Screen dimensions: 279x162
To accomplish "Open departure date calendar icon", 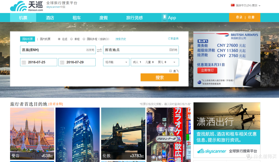I will point(24,62).
